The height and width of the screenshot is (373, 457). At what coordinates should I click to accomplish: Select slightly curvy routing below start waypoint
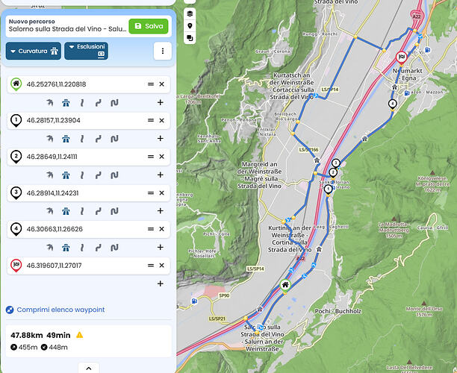82,102
